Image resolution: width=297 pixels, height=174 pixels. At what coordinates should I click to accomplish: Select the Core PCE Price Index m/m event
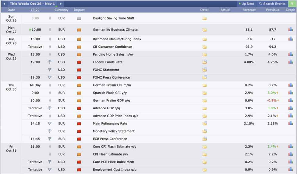(113, 162)
